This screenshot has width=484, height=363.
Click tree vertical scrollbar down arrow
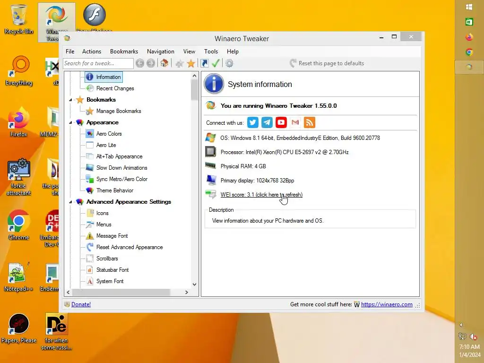pyautogui.click(x=194, y=284)
